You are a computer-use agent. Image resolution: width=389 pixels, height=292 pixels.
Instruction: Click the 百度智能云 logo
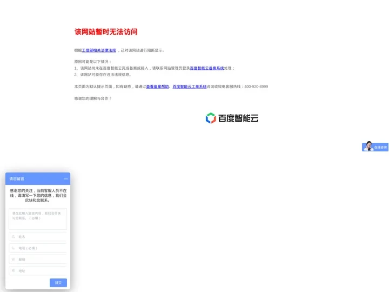[232, 118]
